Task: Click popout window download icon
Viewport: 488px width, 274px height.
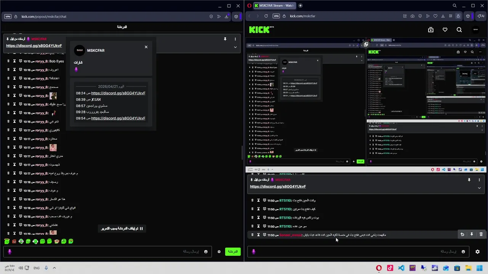Action: pyautogui.click(x=226, y=16)
